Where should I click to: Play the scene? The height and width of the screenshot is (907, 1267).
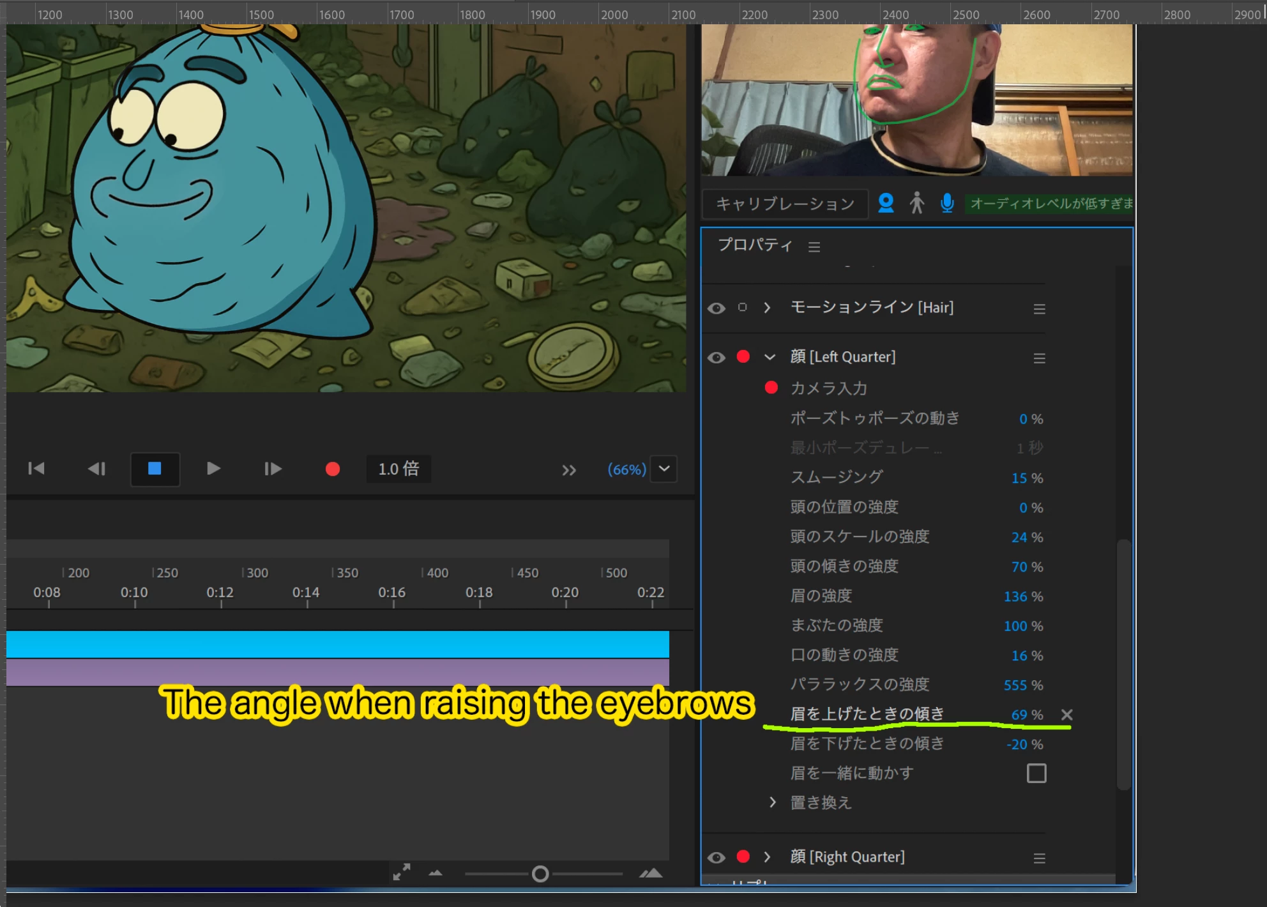tap(213, 469)
